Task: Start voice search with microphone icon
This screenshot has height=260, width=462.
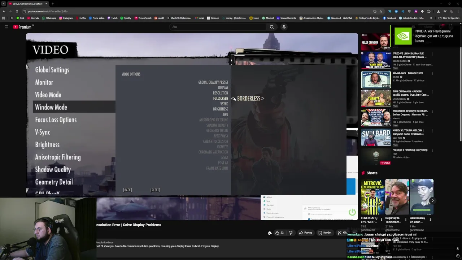Action: (284, 27)
